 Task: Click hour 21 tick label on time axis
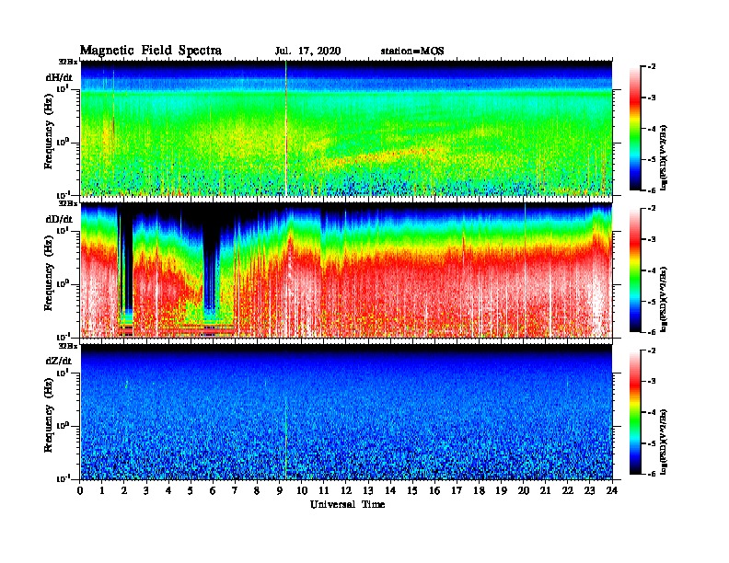546,490
